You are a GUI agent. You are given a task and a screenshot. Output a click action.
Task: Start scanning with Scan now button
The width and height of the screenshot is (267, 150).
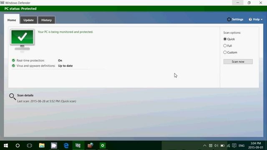238,62
